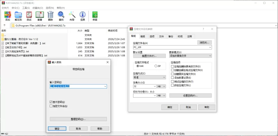Open the password field dropdown arrow
The image size is (278, 136).
(x=105, y=87)
